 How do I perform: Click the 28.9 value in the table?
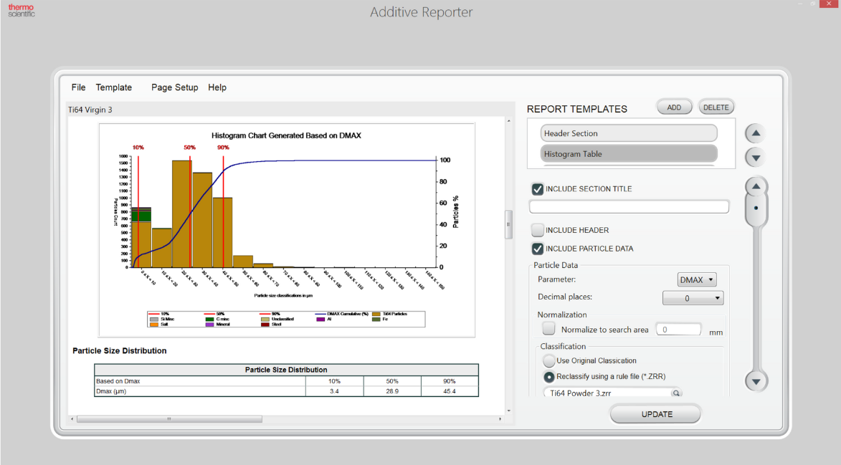[x=392, y=391]
